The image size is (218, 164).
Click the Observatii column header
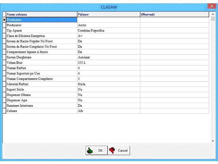coord(174,14)
